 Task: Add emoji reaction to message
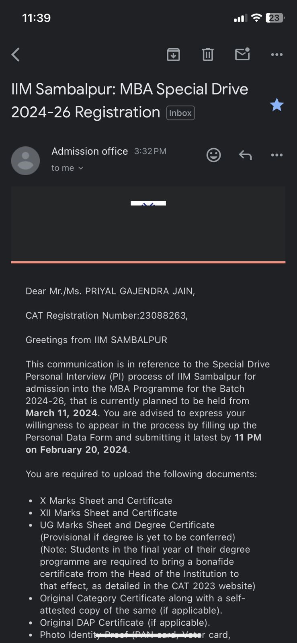coord(213,155)
